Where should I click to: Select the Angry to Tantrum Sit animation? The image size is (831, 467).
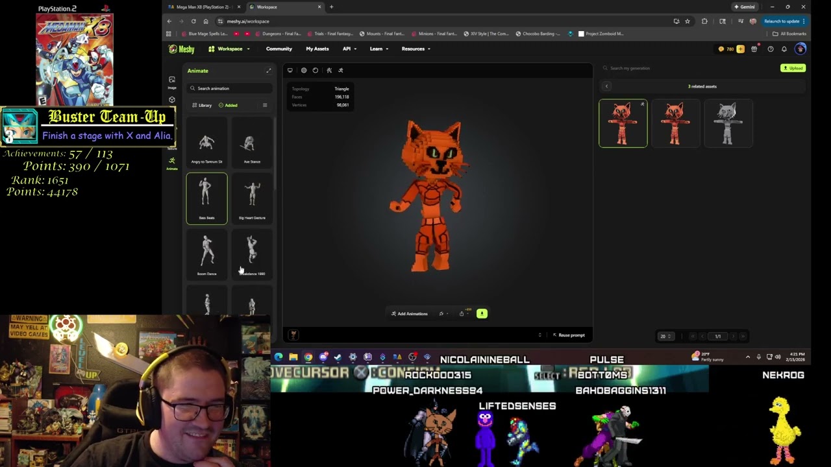[x=206, y=143]
